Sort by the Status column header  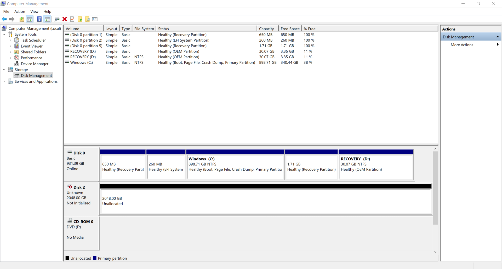(x=207, y=28)
